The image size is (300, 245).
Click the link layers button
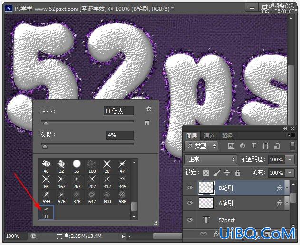point(203,234)
